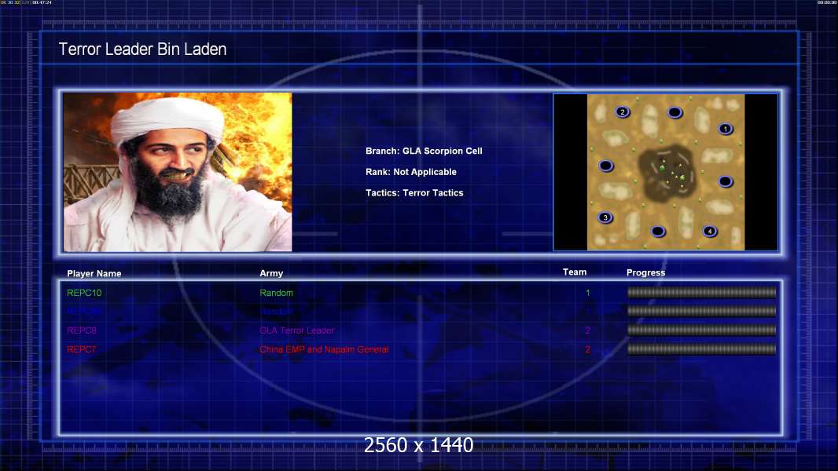Click the Progress column header
This screenshot has width=838, height=471.
pyautogui.click(x=645, y=272)
